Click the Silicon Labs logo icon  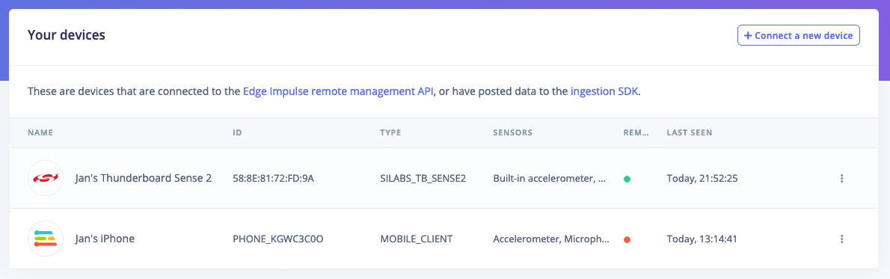tap(46, 179)
